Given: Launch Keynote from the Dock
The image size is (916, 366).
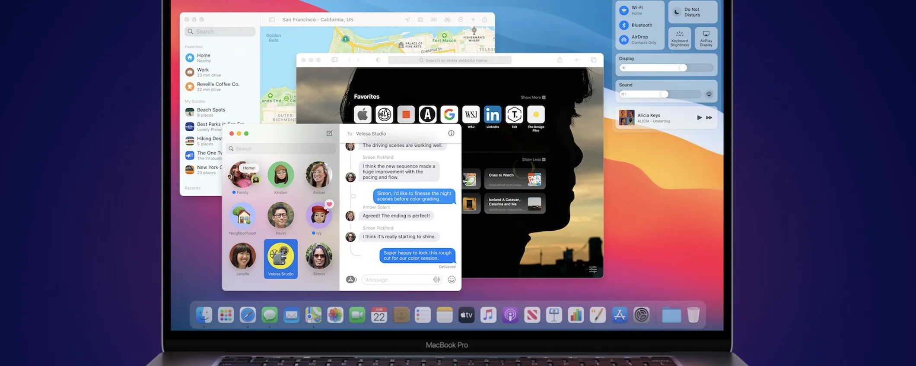Looking at the screenshot, I should pos(554,315).
